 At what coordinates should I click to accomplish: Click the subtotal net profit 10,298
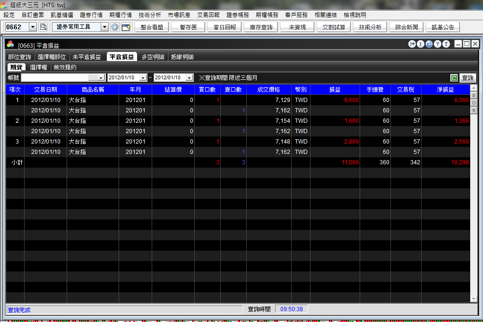pos(460,162)
